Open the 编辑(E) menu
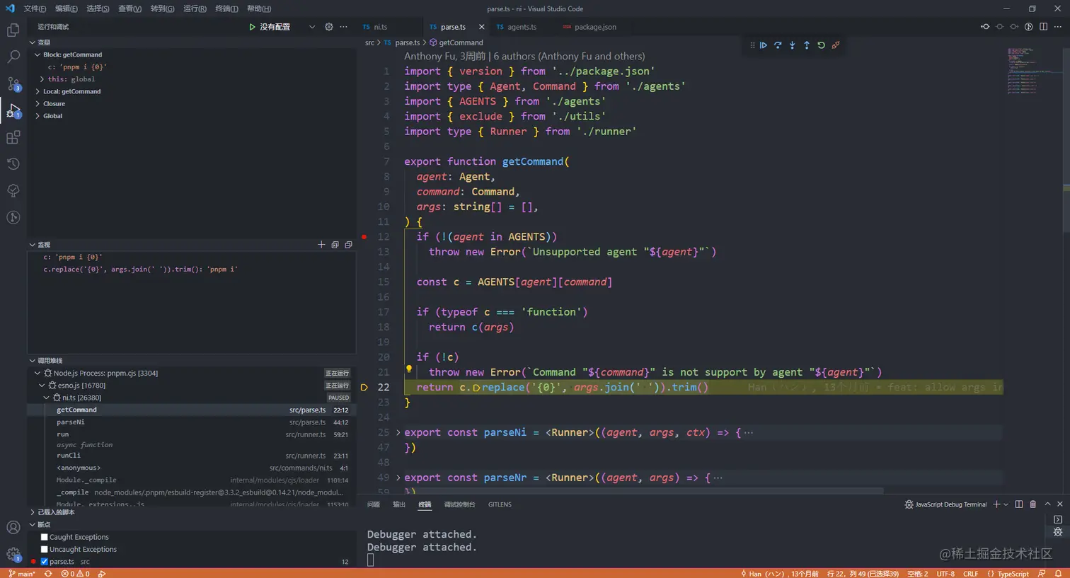 pyautogui.click(x=67, y=8)
